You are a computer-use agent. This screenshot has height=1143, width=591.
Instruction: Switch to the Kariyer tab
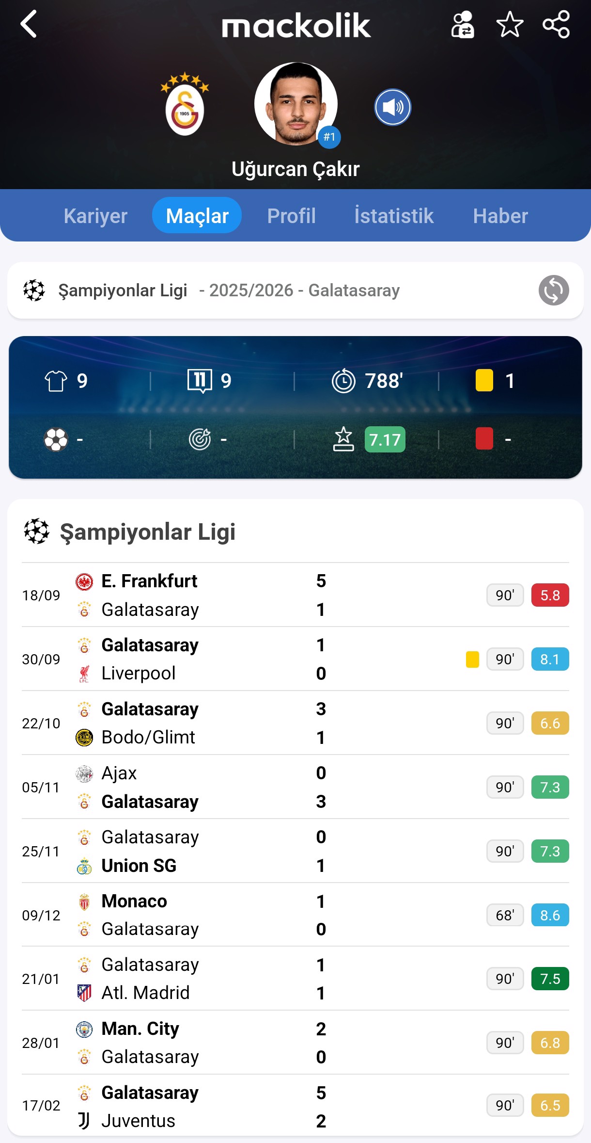[x=95, y=216]
